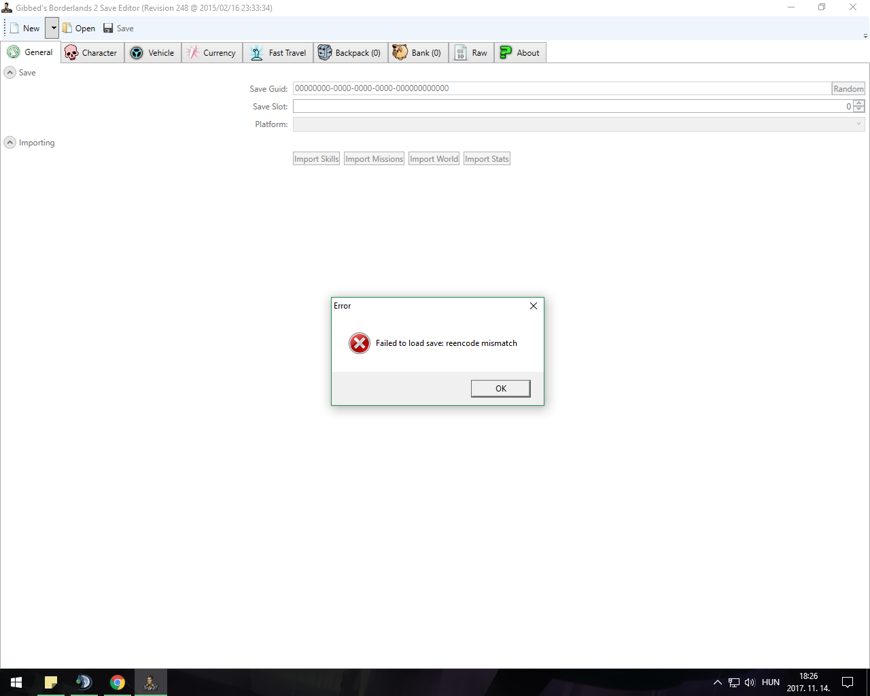Click the Save floppy disk icon

[108, 29]
